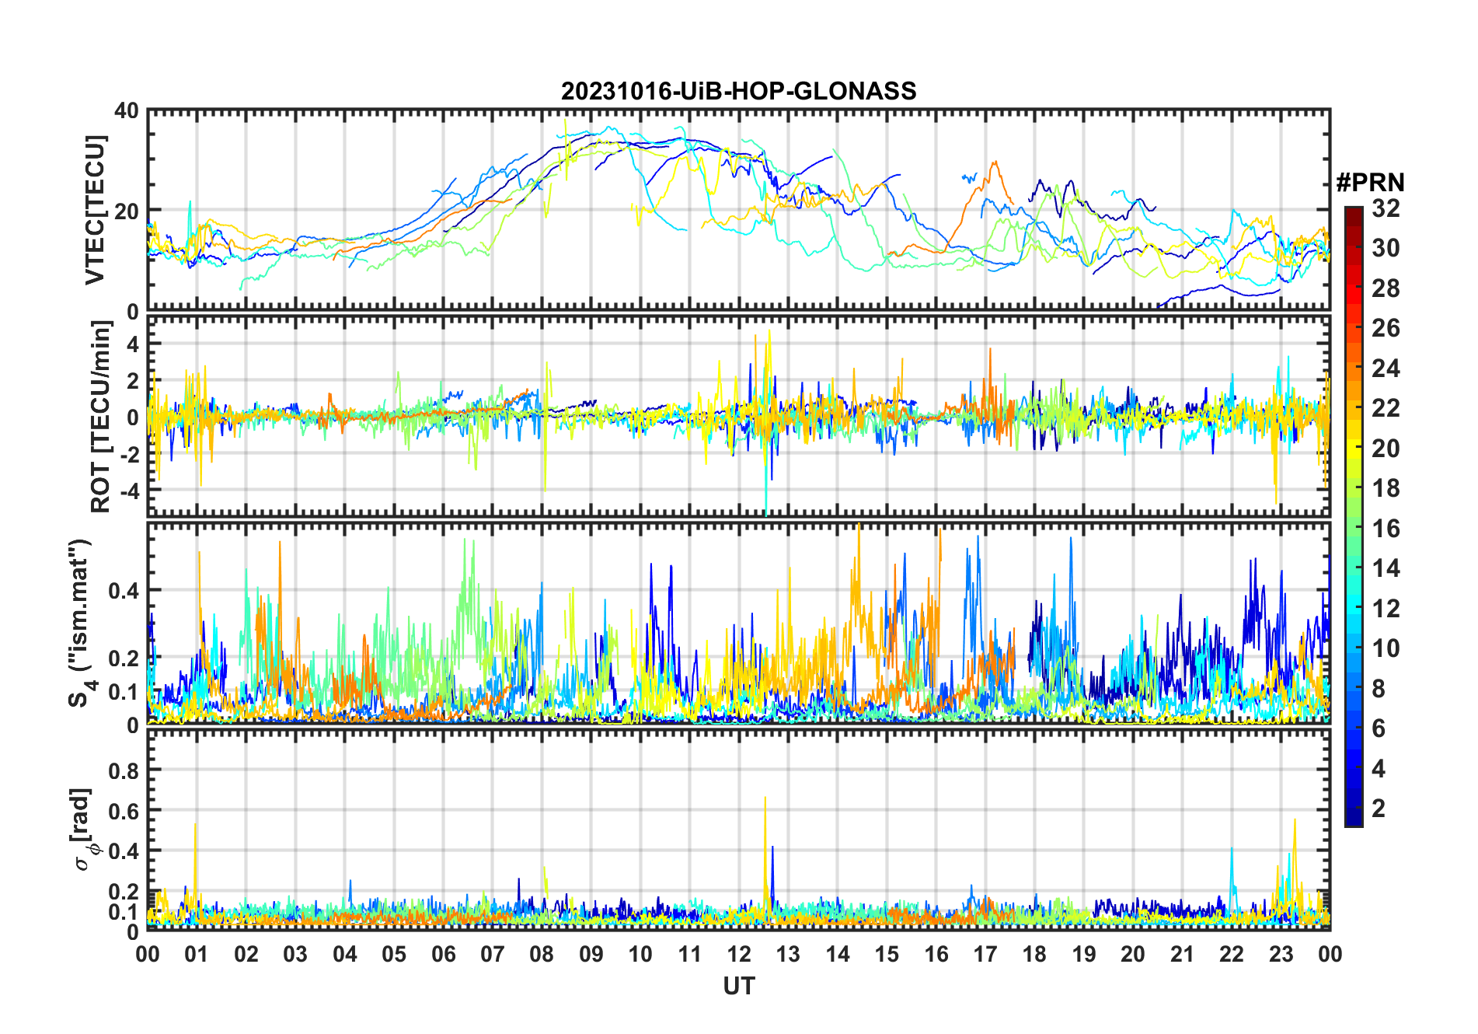Click the 12 hour label on the UT axis
This screenshot has width=1478, height=1034.
(x=739, y=954)
